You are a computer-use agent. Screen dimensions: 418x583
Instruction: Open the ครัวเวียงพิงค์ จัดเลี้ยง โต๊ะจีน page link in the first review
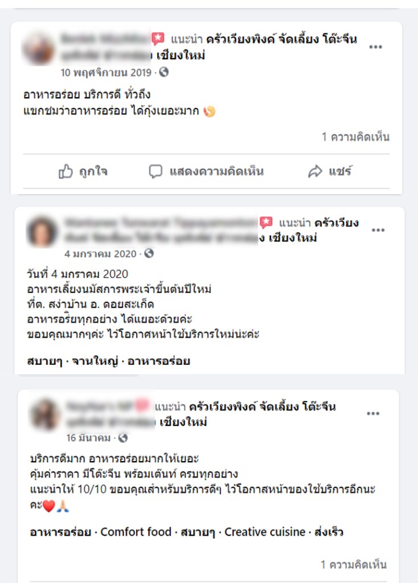click(281, 39)
